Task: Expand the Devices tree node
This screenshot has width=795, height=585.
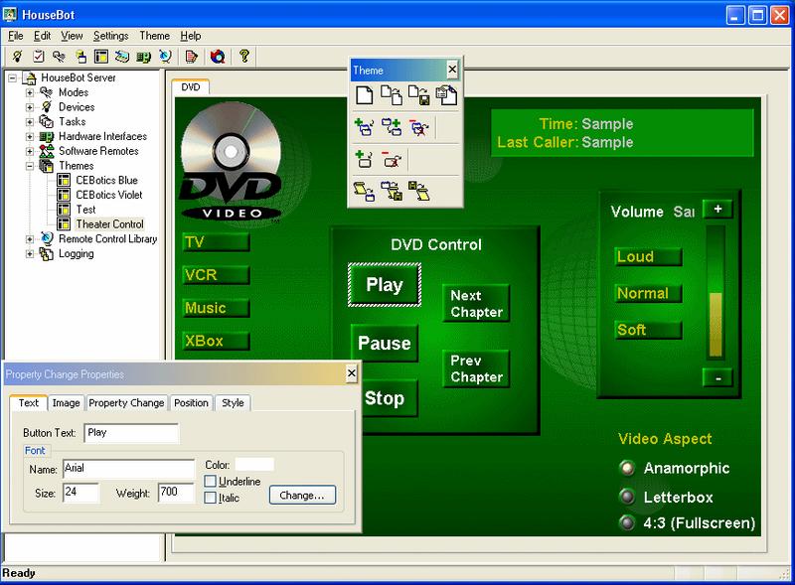Action: click(x=30, y=107)
